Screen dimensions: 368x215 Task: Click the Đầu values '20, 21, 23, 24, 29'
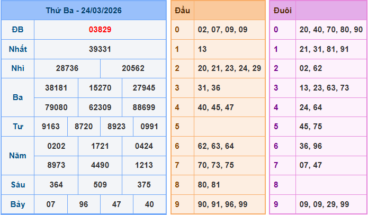229,68
